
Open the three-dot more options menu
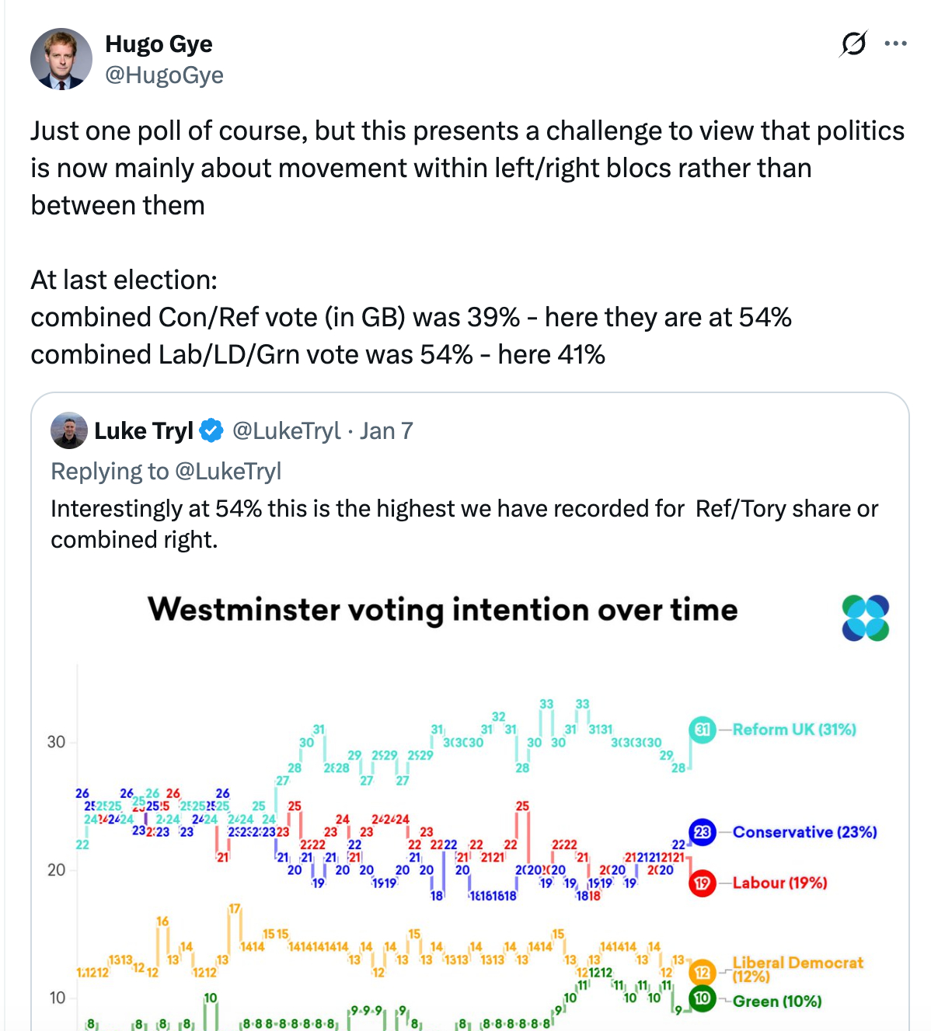click(896, 44)
